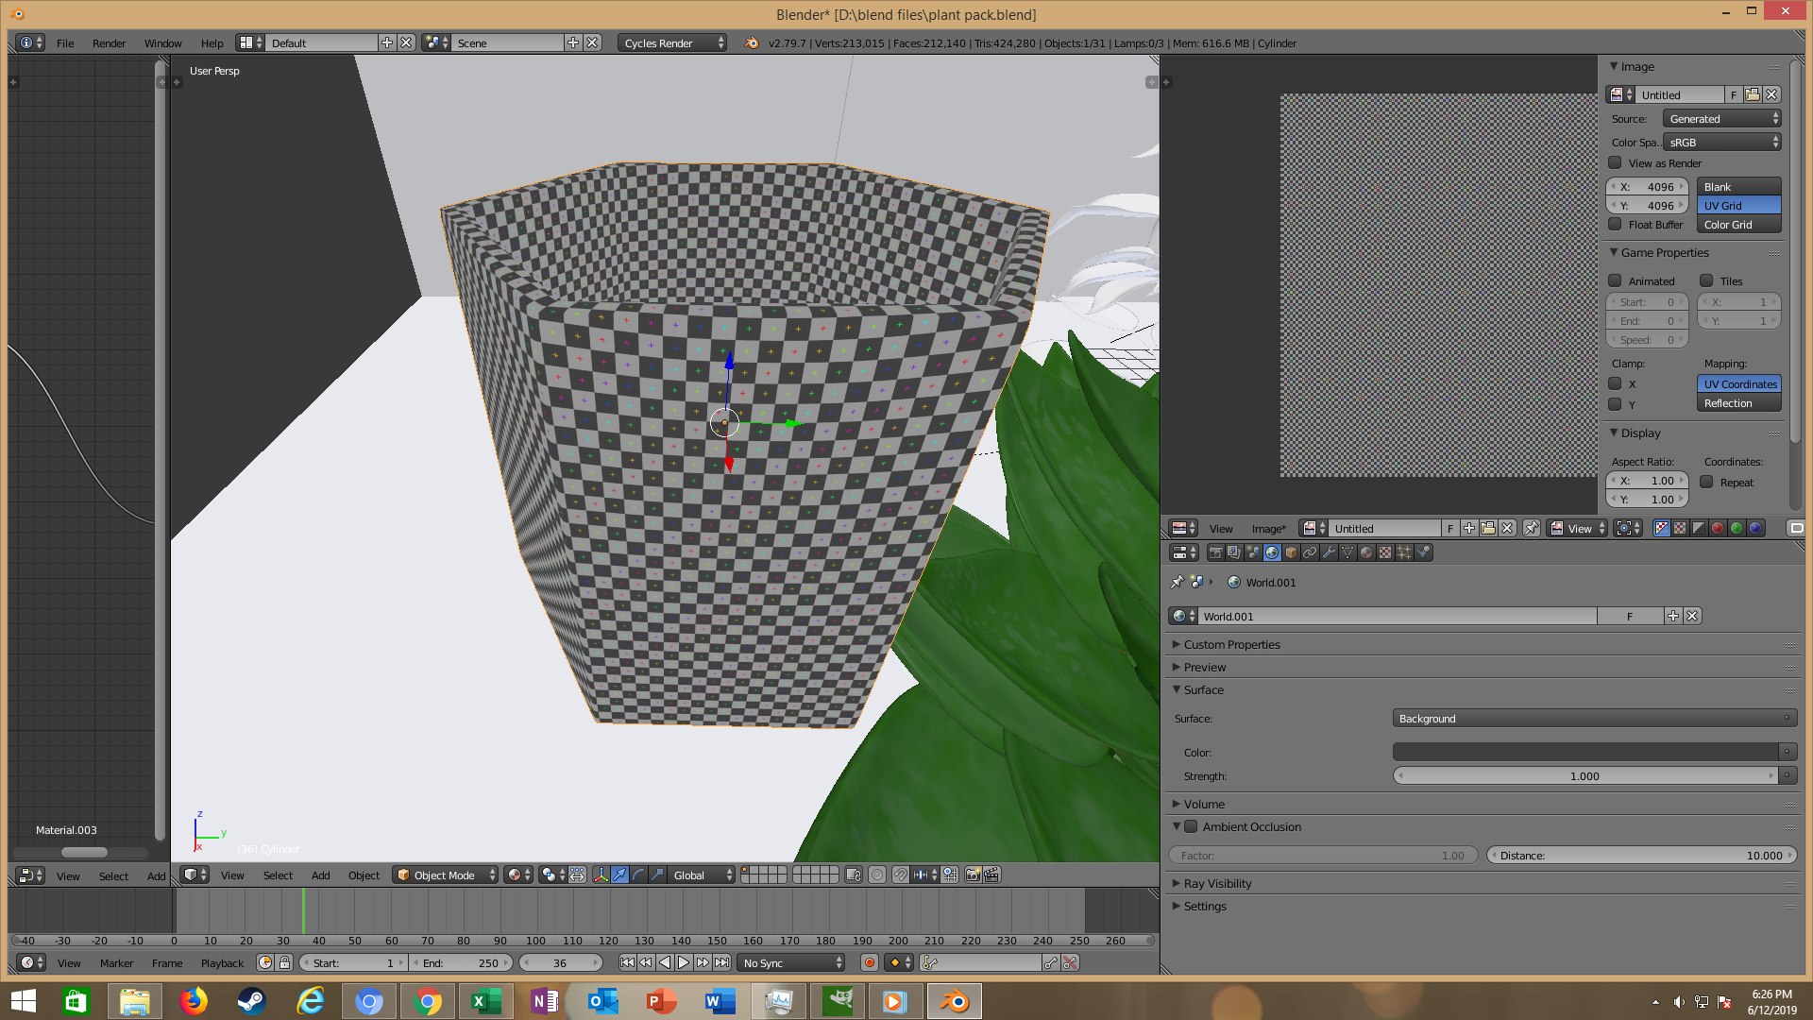Open the Texture properties tab (checker icon)
The width and height of the screenshot is (1813, 1020).
point(1385,552)
